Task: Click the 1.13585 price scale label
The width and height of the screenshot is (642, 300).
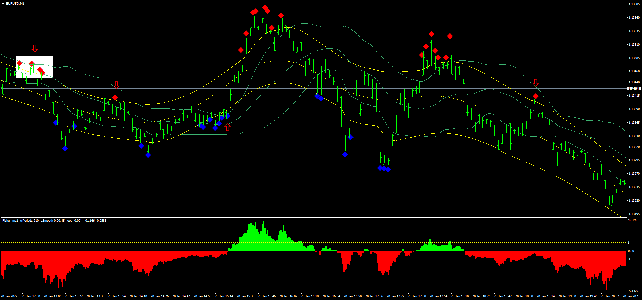Action: (x=634, y=4)
